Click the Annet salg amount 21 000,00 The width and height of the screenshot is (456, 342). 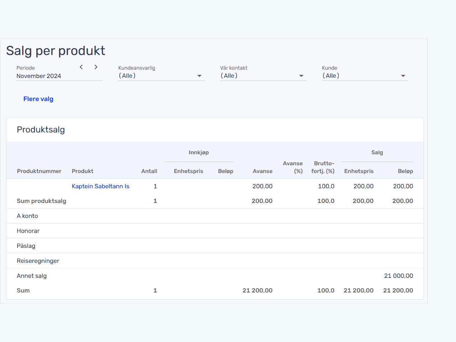(399, 276)
